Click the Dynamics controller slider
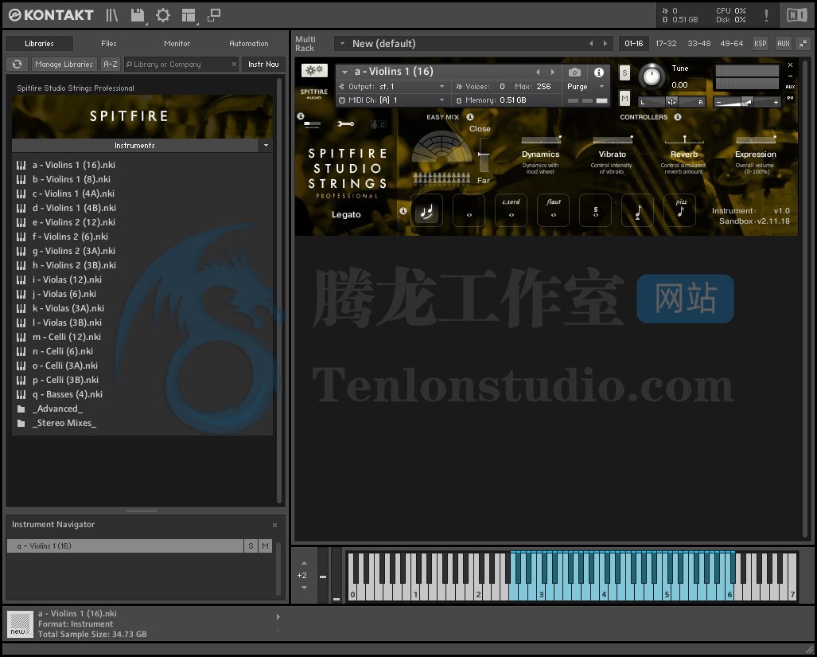 [x=541, y=139]
